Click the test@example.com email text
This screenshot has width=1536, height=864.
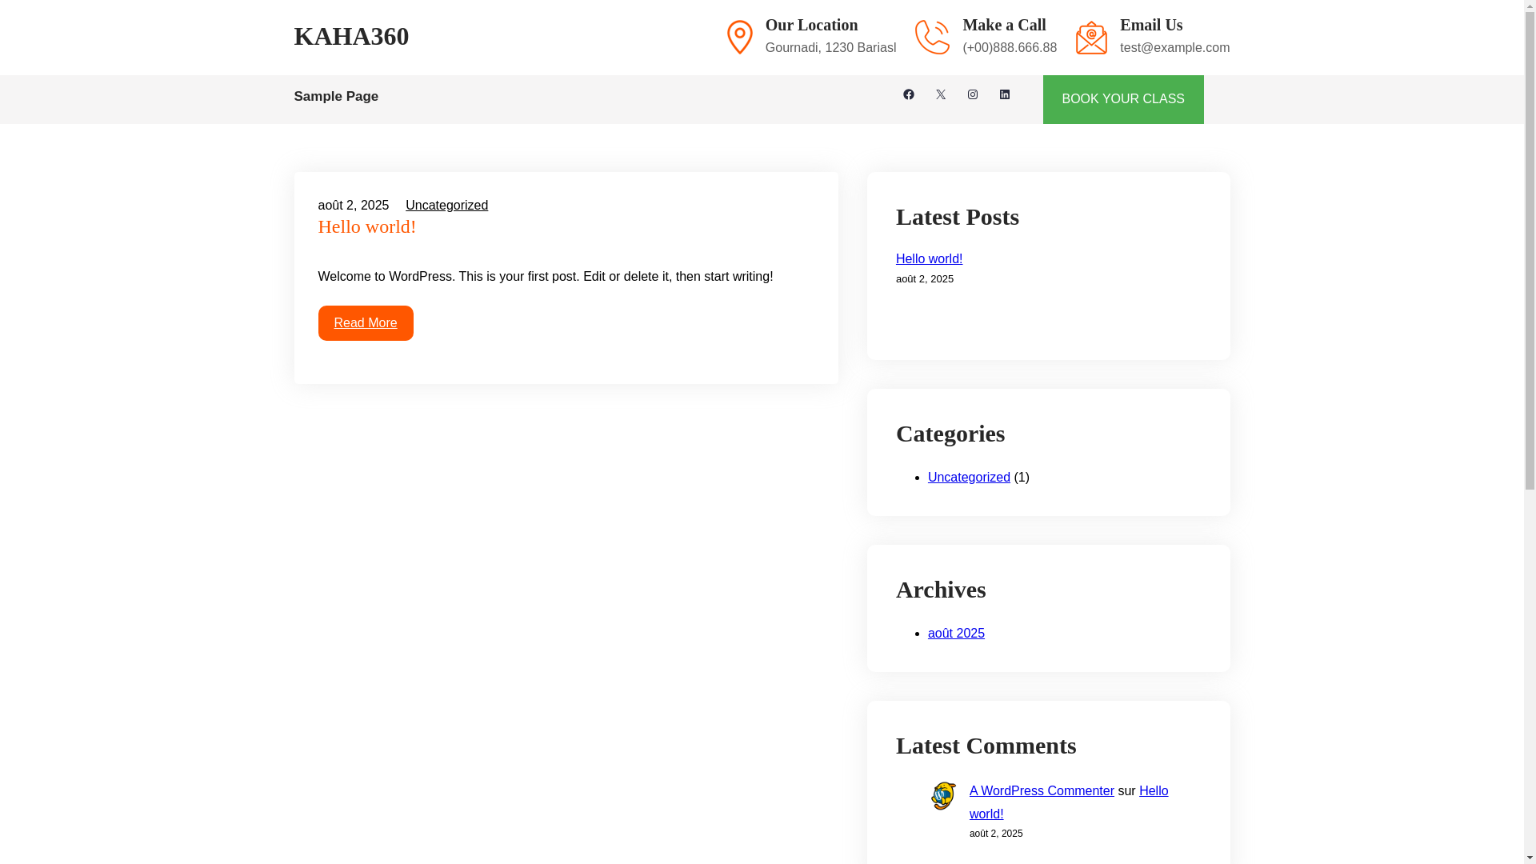pyautogui.click(x=1174, y=47)
